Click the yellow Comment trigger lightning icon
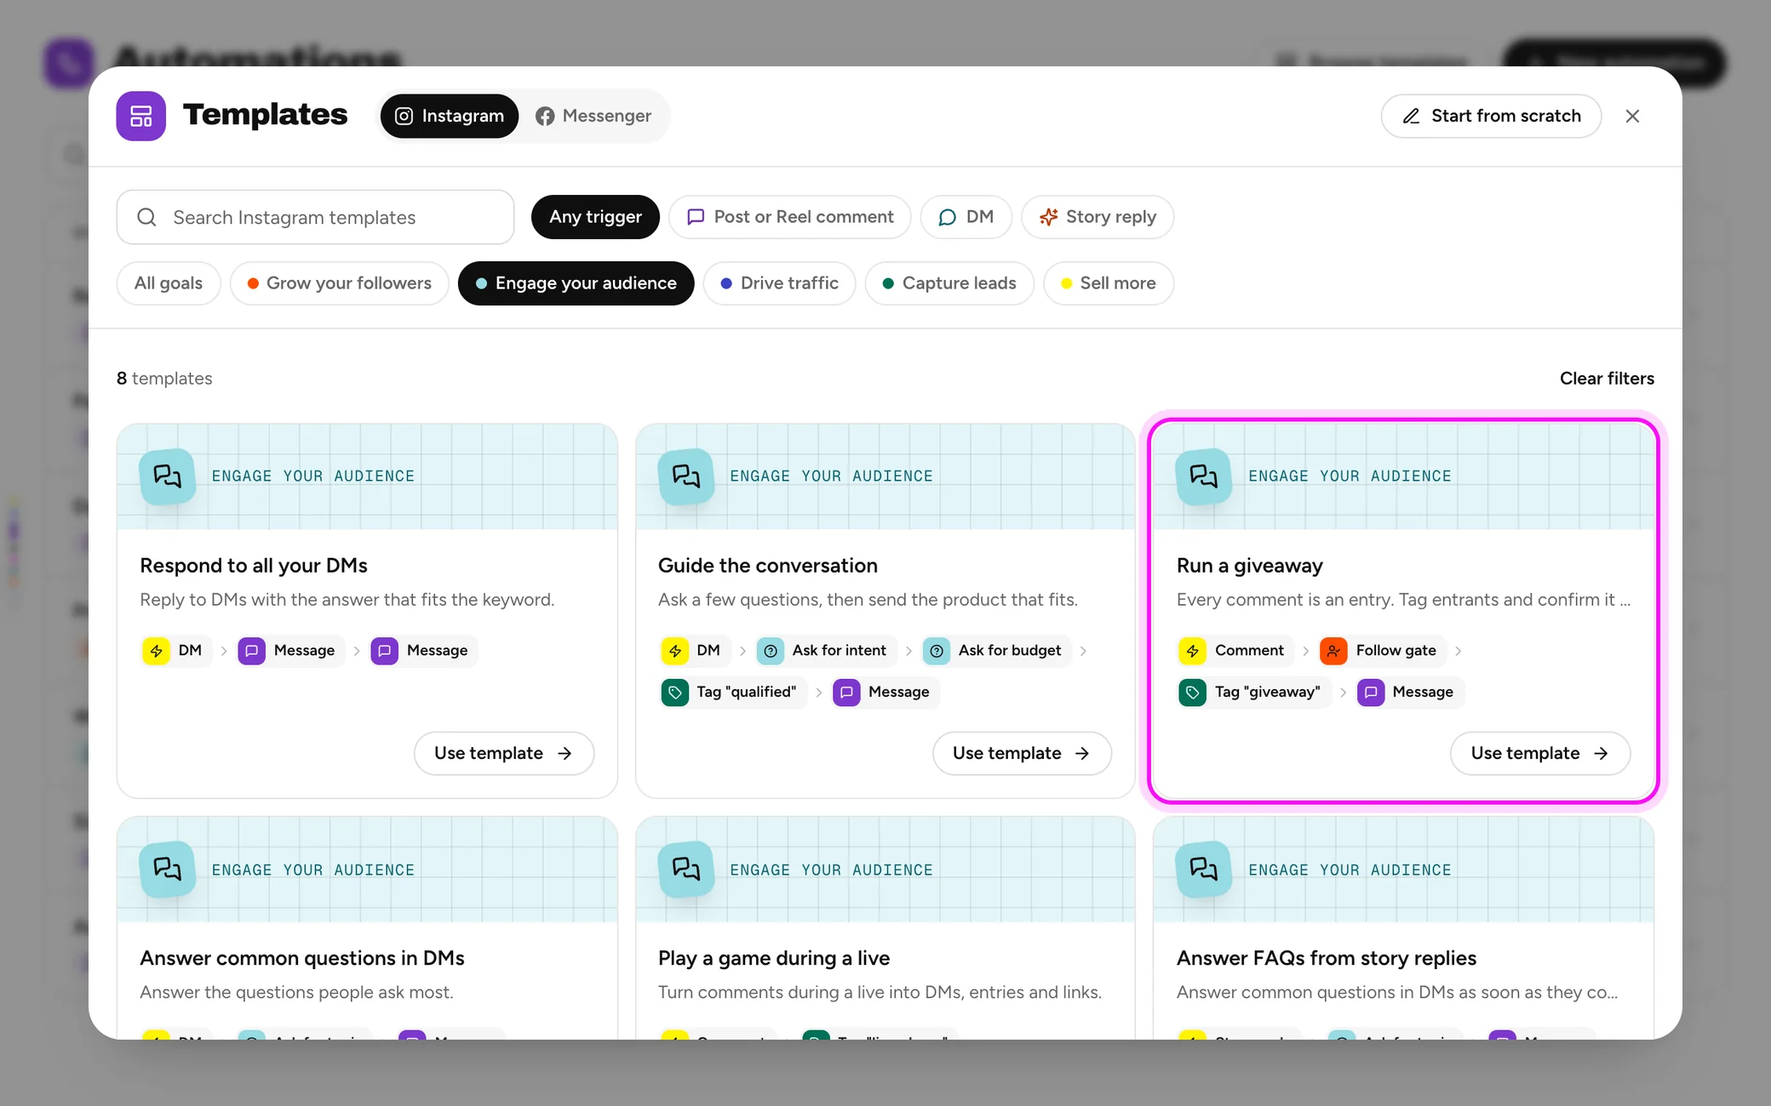 click(x=1192, y=651)
